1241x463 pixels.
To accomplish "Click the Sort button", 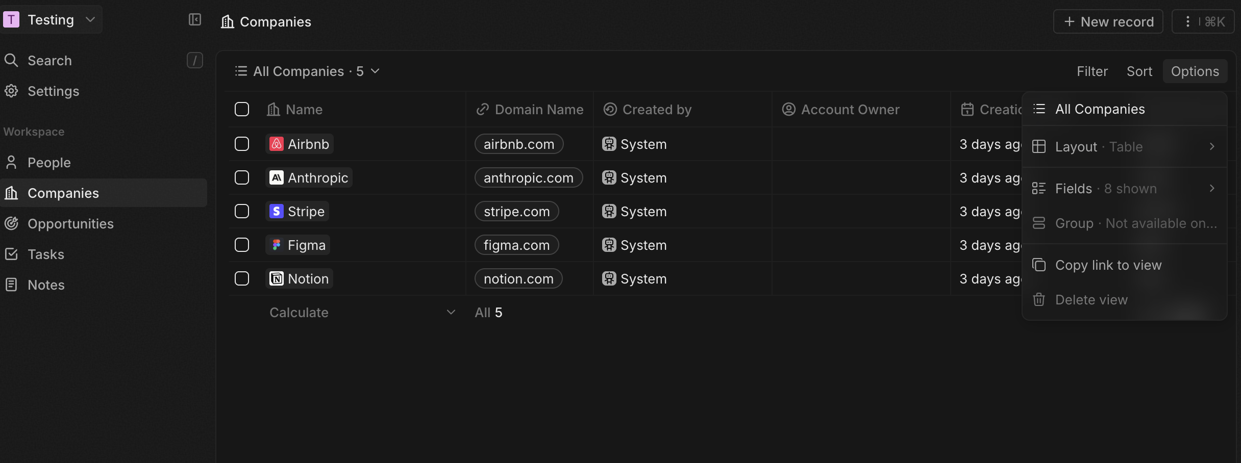I will pos(1139,71).
